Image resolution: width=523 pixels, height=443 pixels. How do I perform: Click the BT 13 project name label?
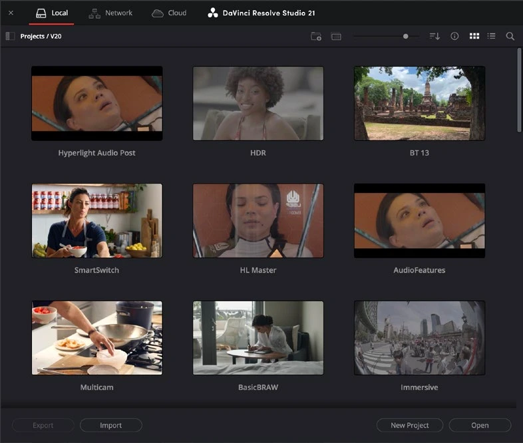click(x=419, y=153)
